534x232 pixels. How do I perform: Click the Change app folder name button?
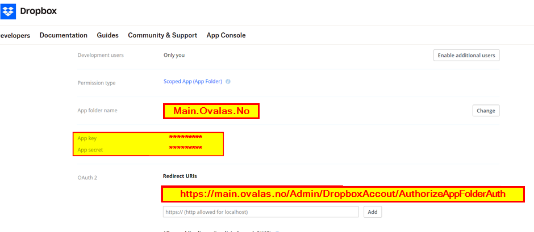486,111
